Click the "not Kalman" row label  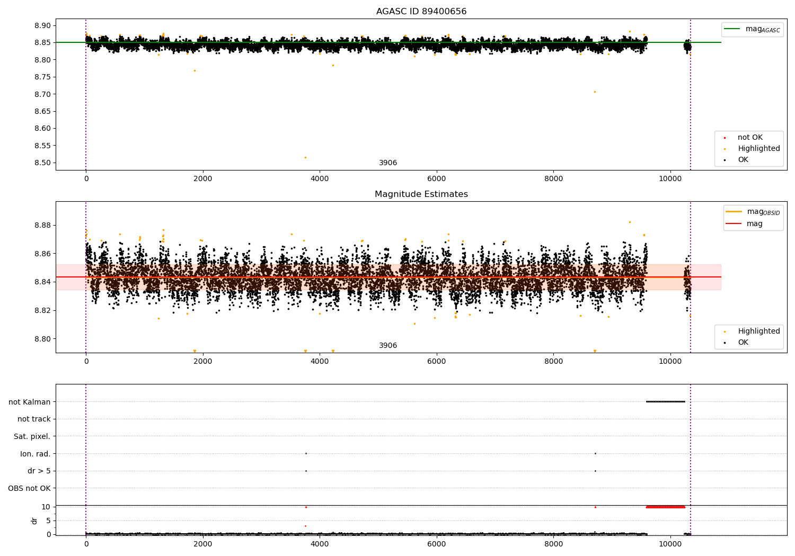pyautogui.click(x=30, y=402)
